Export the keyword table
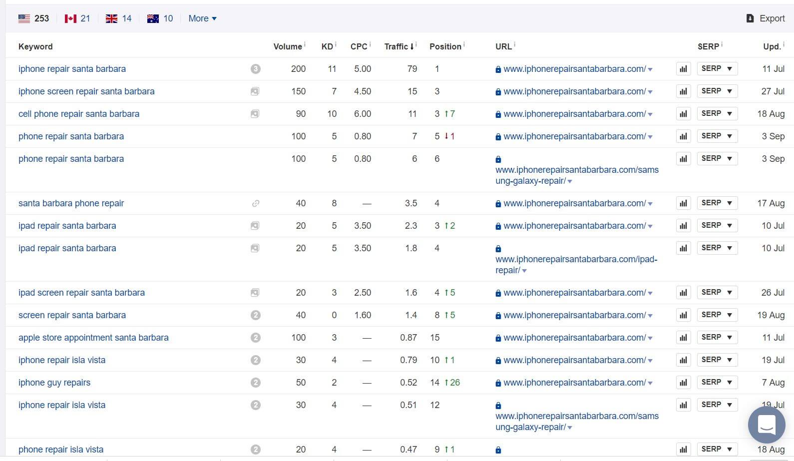Screen dimensions: 794x461 coord(766,18)
